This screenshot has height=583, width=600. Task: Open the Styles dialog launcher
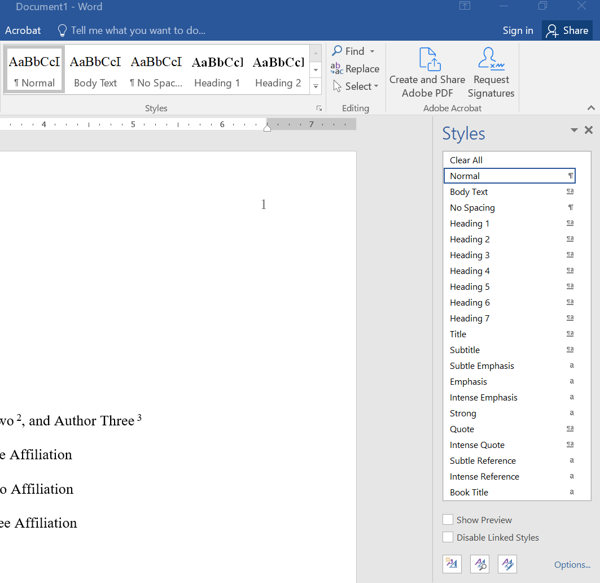pyautogui.click(x=319, y=108)
